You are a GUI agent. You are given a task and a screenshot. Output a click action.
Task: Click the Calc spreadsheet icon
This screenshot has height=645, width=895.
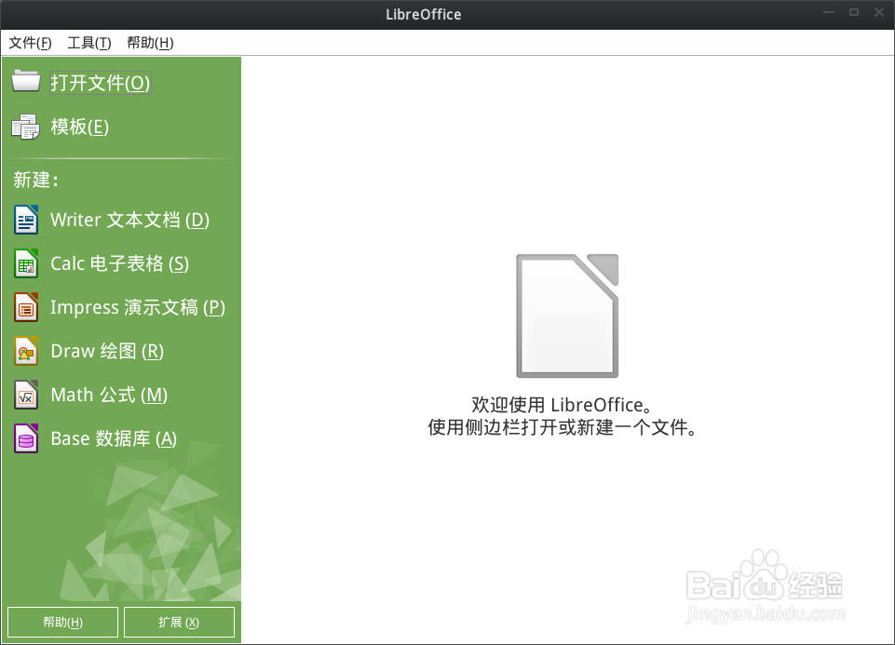[26, 263]
